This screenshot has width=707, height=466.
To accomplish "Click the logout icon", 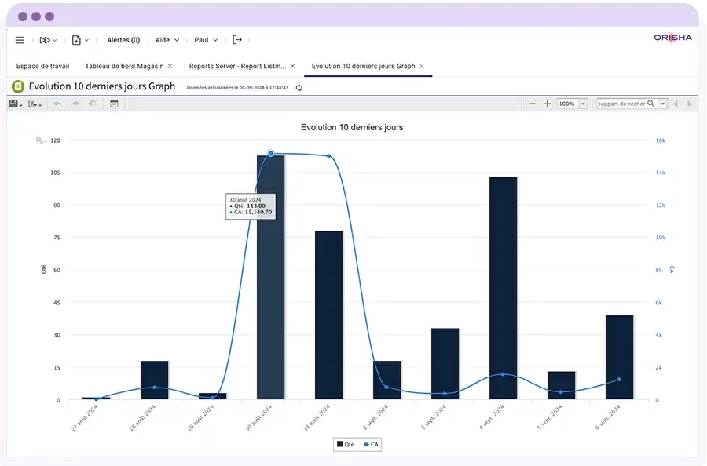I will (x=237, y=40).
